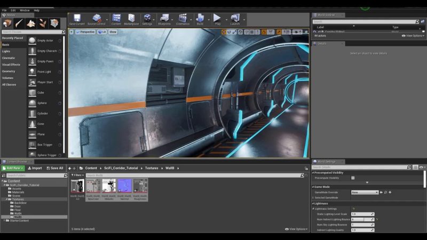Click the Save Current toolbar icon
The height and width of the screenshot is (240, 427).
(x=77, y=19)
